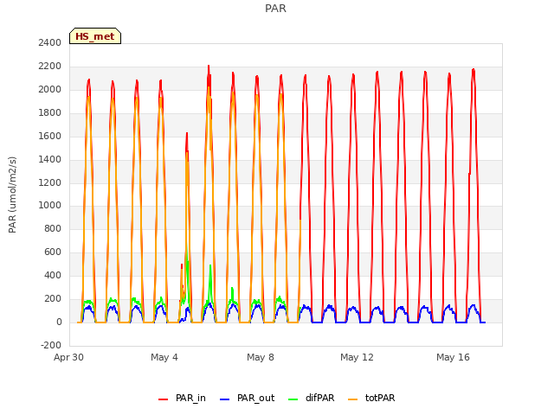Toggle the totPAR legend entry
Screen dimensions: 554x415
371,398
